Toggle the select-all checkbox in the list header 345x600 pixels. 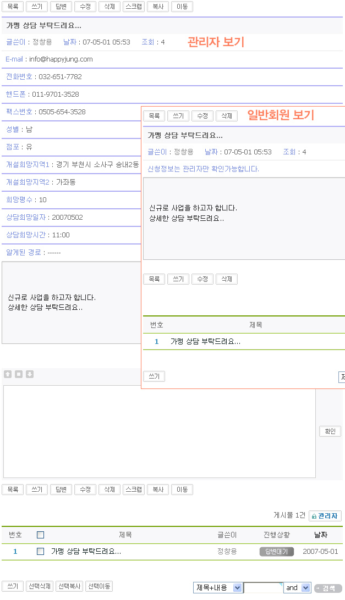[x=40, y=535]
